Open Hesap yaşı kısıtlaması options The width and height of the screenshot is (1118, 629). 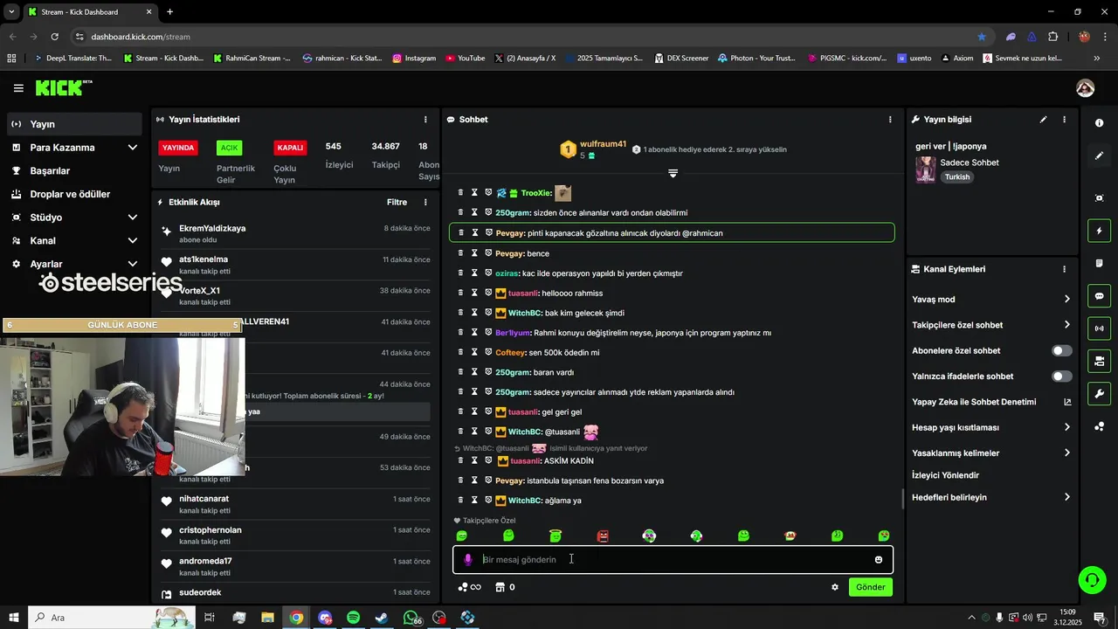click(990, 428)
